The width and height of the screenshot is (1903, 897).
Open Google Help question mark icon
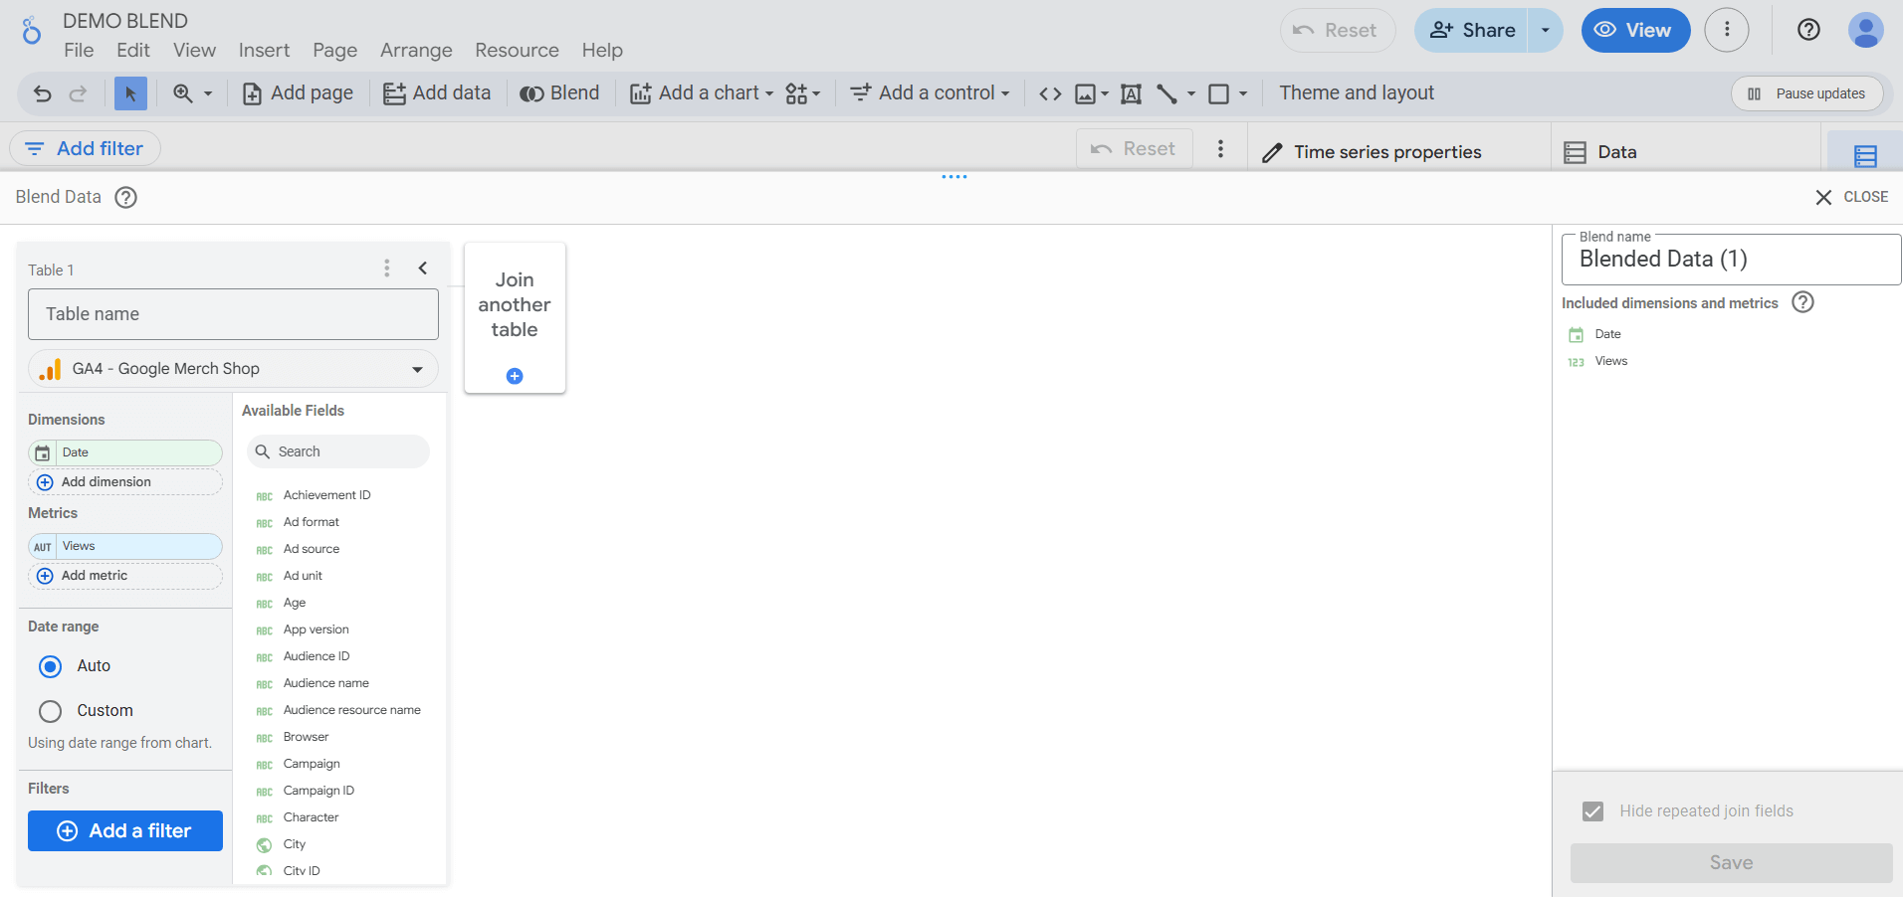coord(1808,30)
